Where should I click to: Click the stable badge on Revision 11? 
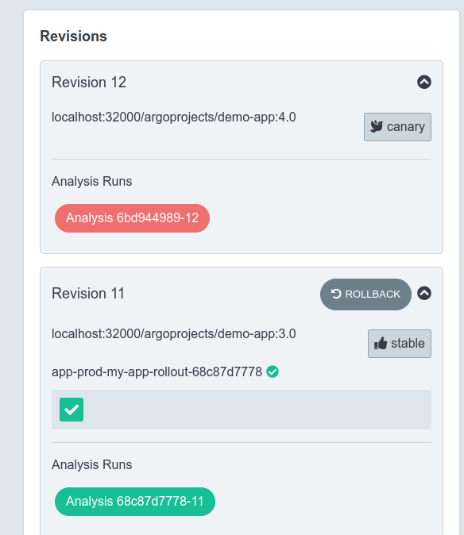(x=400, y=344)
